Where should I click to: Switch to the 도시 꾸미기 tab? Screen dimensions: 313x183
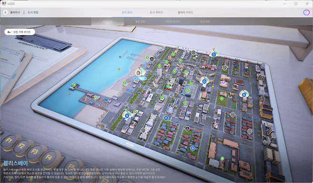pos(156,12)
